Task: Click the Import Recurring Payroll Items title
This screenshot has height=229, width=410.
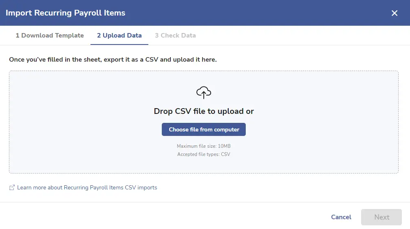Action: click(x=65, y=13)
